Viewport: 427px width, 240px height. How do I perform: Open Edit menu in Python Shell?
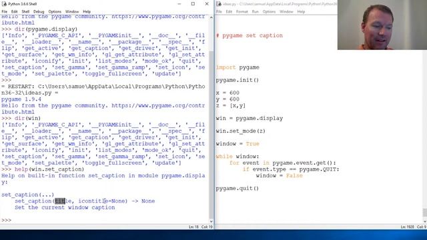(14, 12)
